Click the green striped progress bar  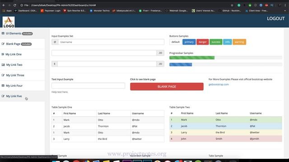(x=192, y=58)
